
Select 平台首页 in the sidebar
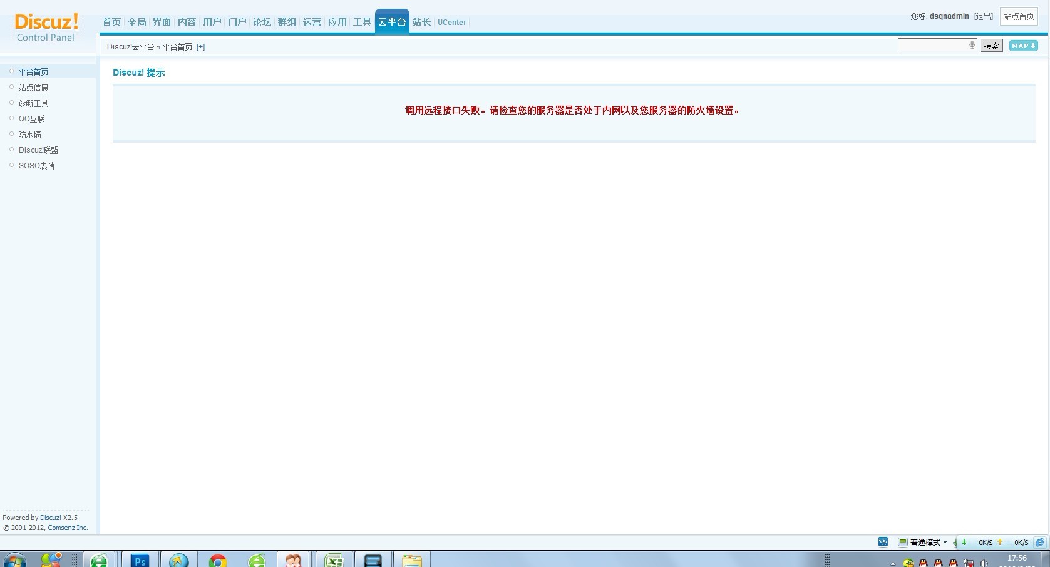[x=33, y=72]
